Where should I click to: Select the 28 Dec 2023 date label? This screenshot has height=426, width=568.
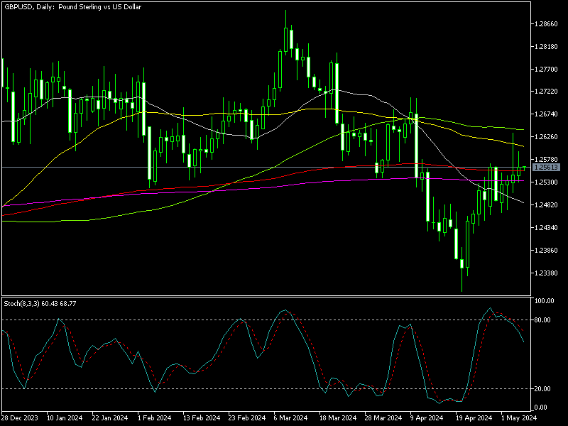click(20, 417)
